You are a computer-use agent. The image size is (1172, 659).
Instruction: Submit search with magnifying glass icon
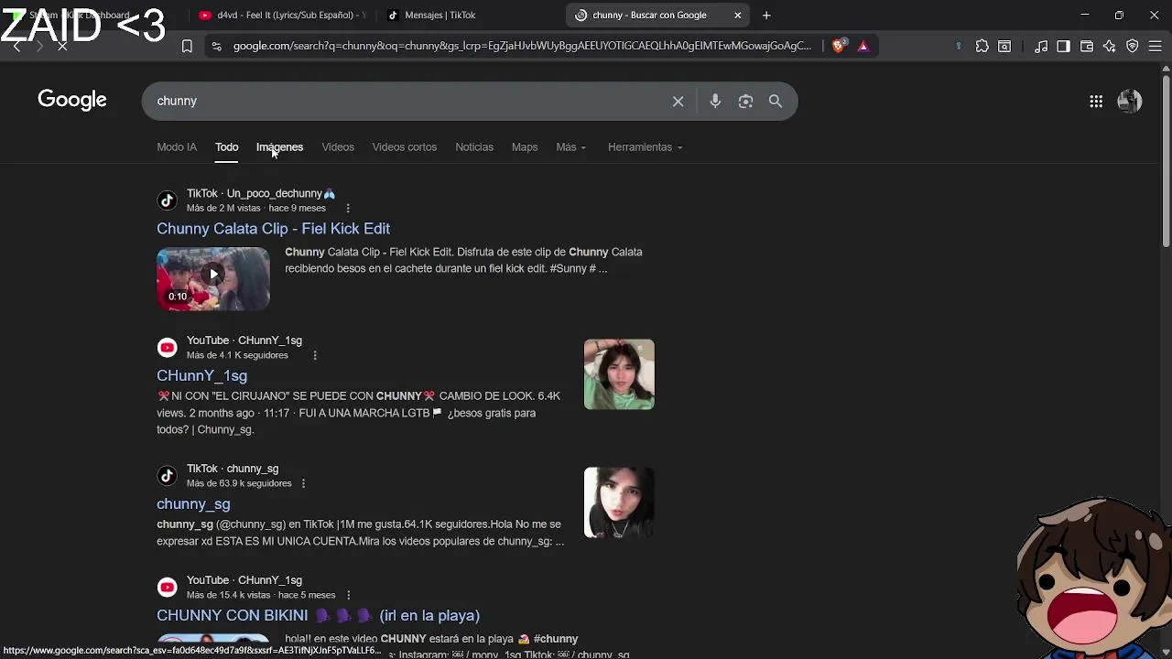[x=776, y=102]
